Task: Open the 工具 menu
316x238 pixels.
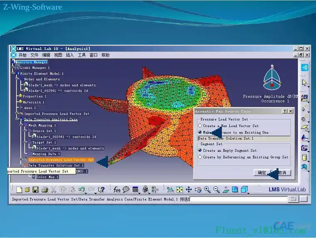Action: pyautogui.click(x=81, y=55)
